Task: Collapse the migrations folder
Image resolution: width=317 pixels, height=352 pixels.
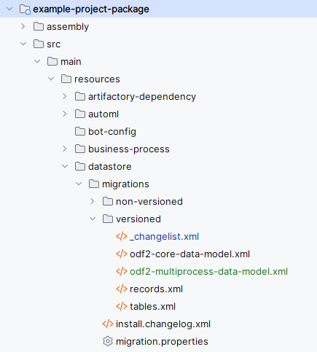Action: pyautogui.click(x=79, y=184)
